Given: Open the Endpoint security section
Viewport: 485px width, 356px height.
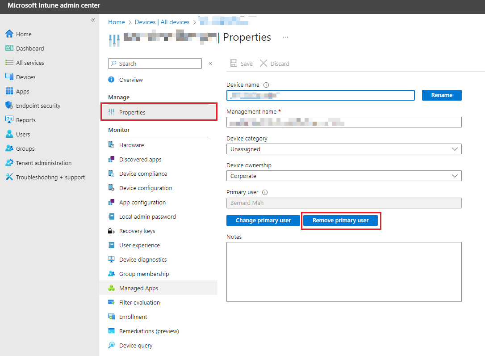Looking at the screenshot, I should pos(37,105).
